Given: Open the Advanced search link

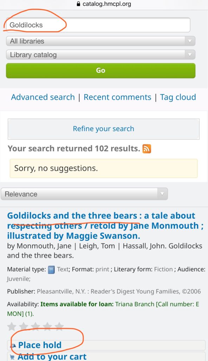Looking at the screenshot, I should pos(43,97).
